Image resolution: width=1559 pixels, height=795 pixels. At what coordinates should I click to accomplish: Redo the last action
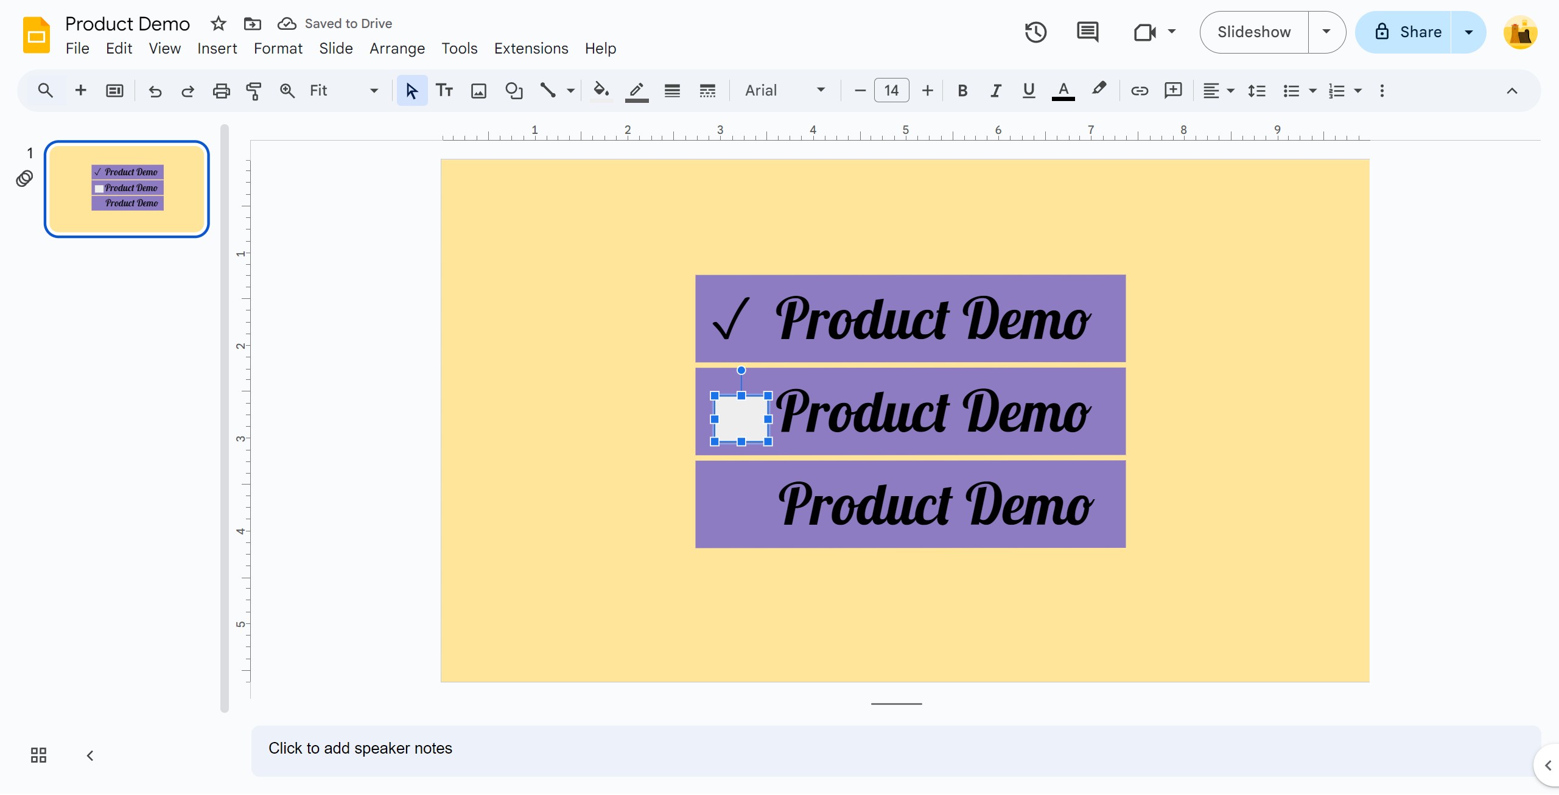187,91
